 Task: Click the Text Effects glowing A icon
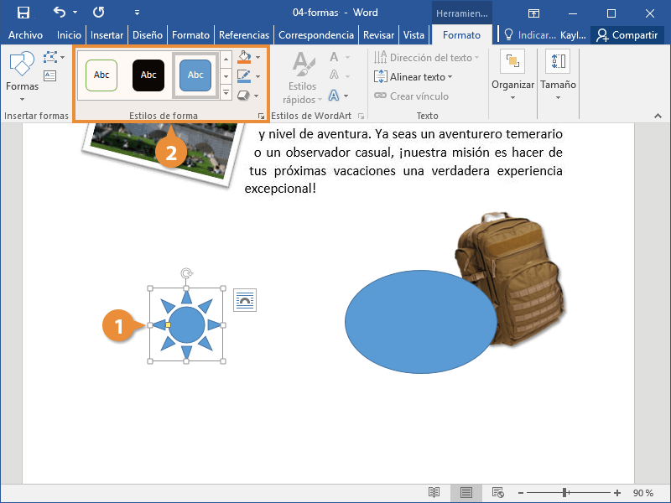334,96
